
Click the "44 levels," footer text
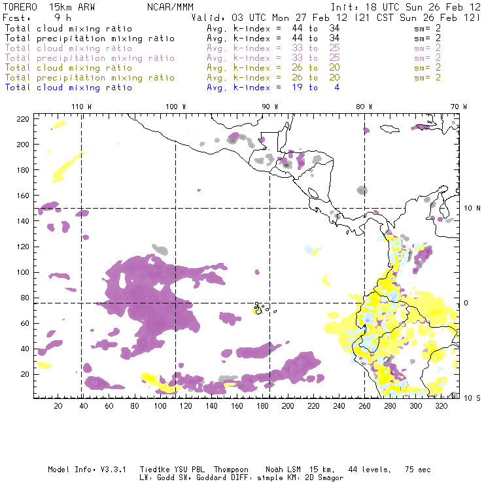tap(370, 470)
